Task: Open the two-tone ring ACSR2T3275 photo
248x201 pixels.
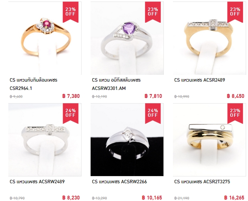Action: (x=209, y=139)
